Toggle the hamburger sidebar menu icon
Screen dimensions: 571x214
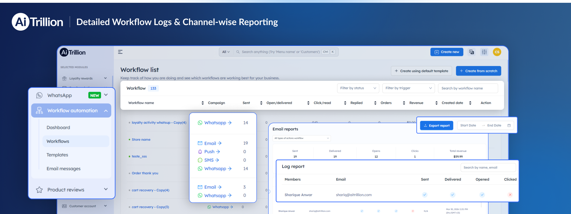pyautogui.click(x=120, y=52)
